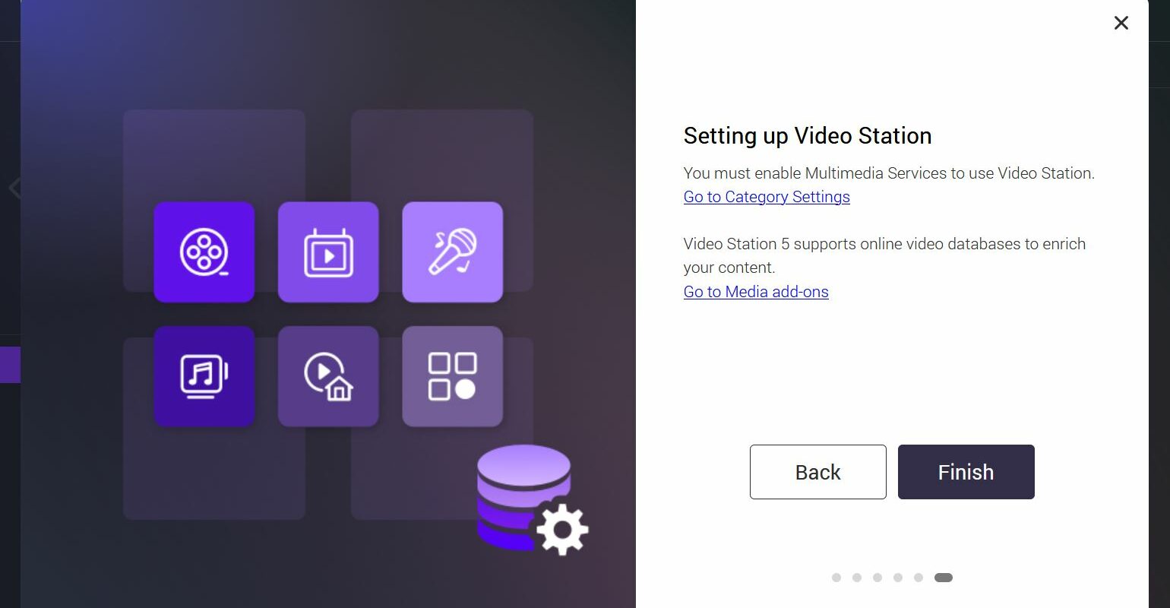The image size is (1170, 608).
Task: Jump to the third page indicator dot
Action: 877,578
